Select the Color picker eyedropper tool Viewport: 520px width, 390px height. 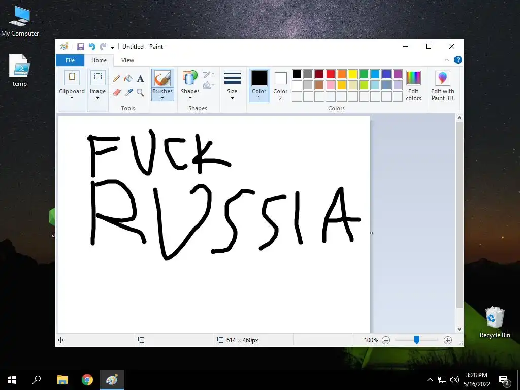pyautogui.click(x=128, y=92)
